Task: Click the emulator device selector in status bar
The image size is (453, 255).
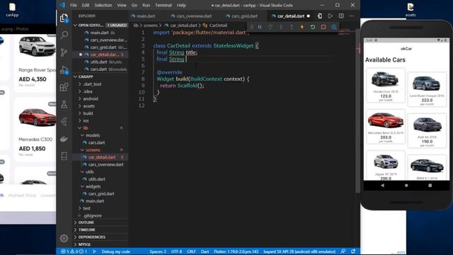Action: [299, 251]
